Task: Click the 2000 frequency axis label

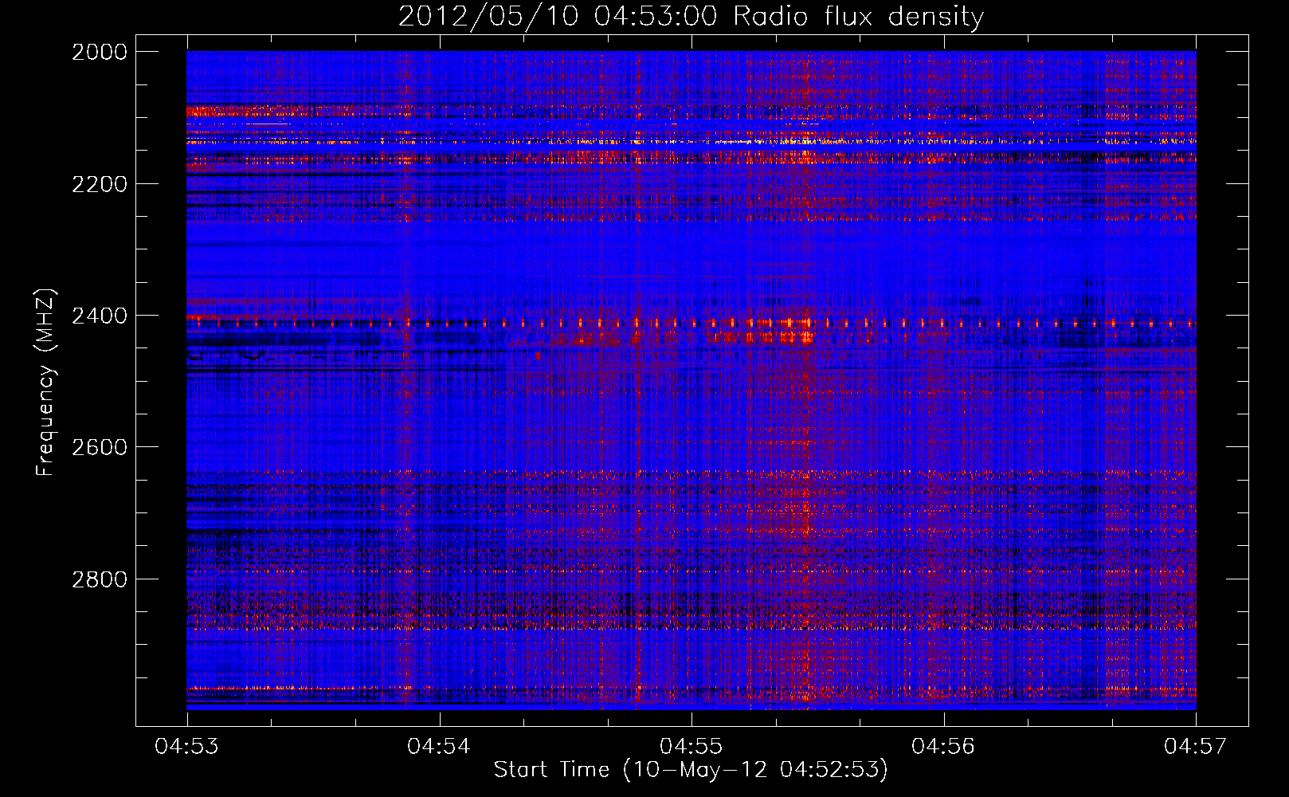Action: [100, 52]
